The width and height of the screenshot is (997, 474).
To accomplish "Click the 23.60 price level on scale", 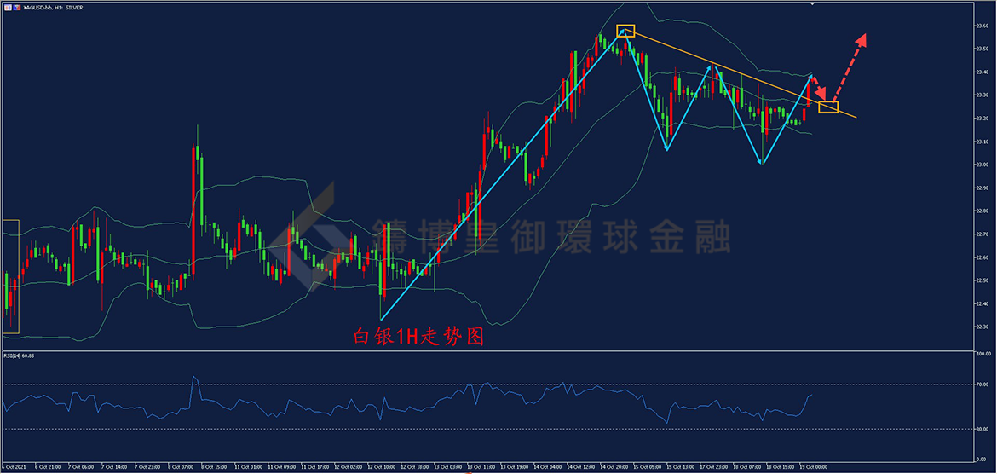I will tap(981, 26).
